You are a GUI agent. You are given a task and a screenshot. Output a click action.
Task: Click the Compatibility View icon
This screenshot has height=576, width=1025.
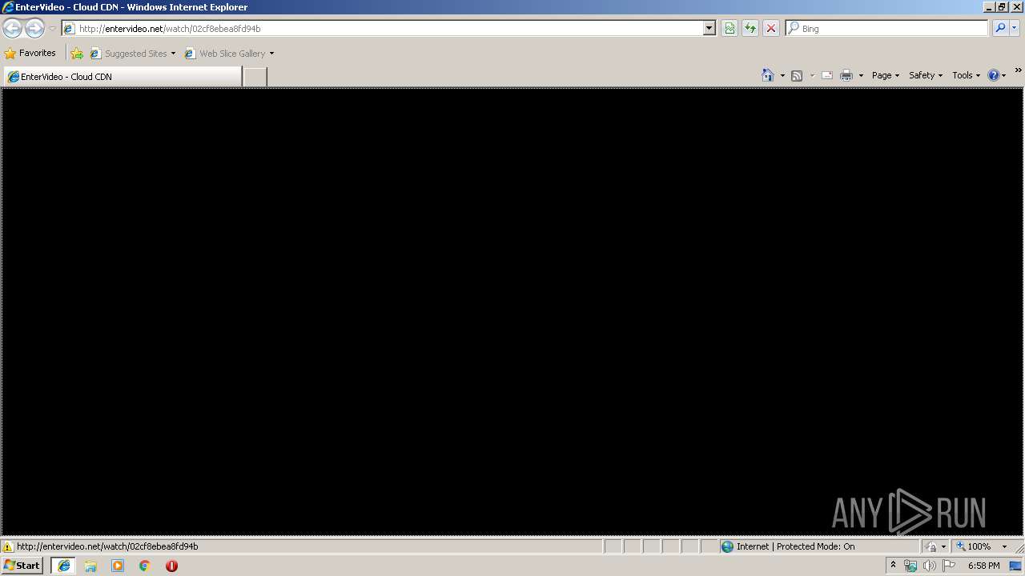730,28
